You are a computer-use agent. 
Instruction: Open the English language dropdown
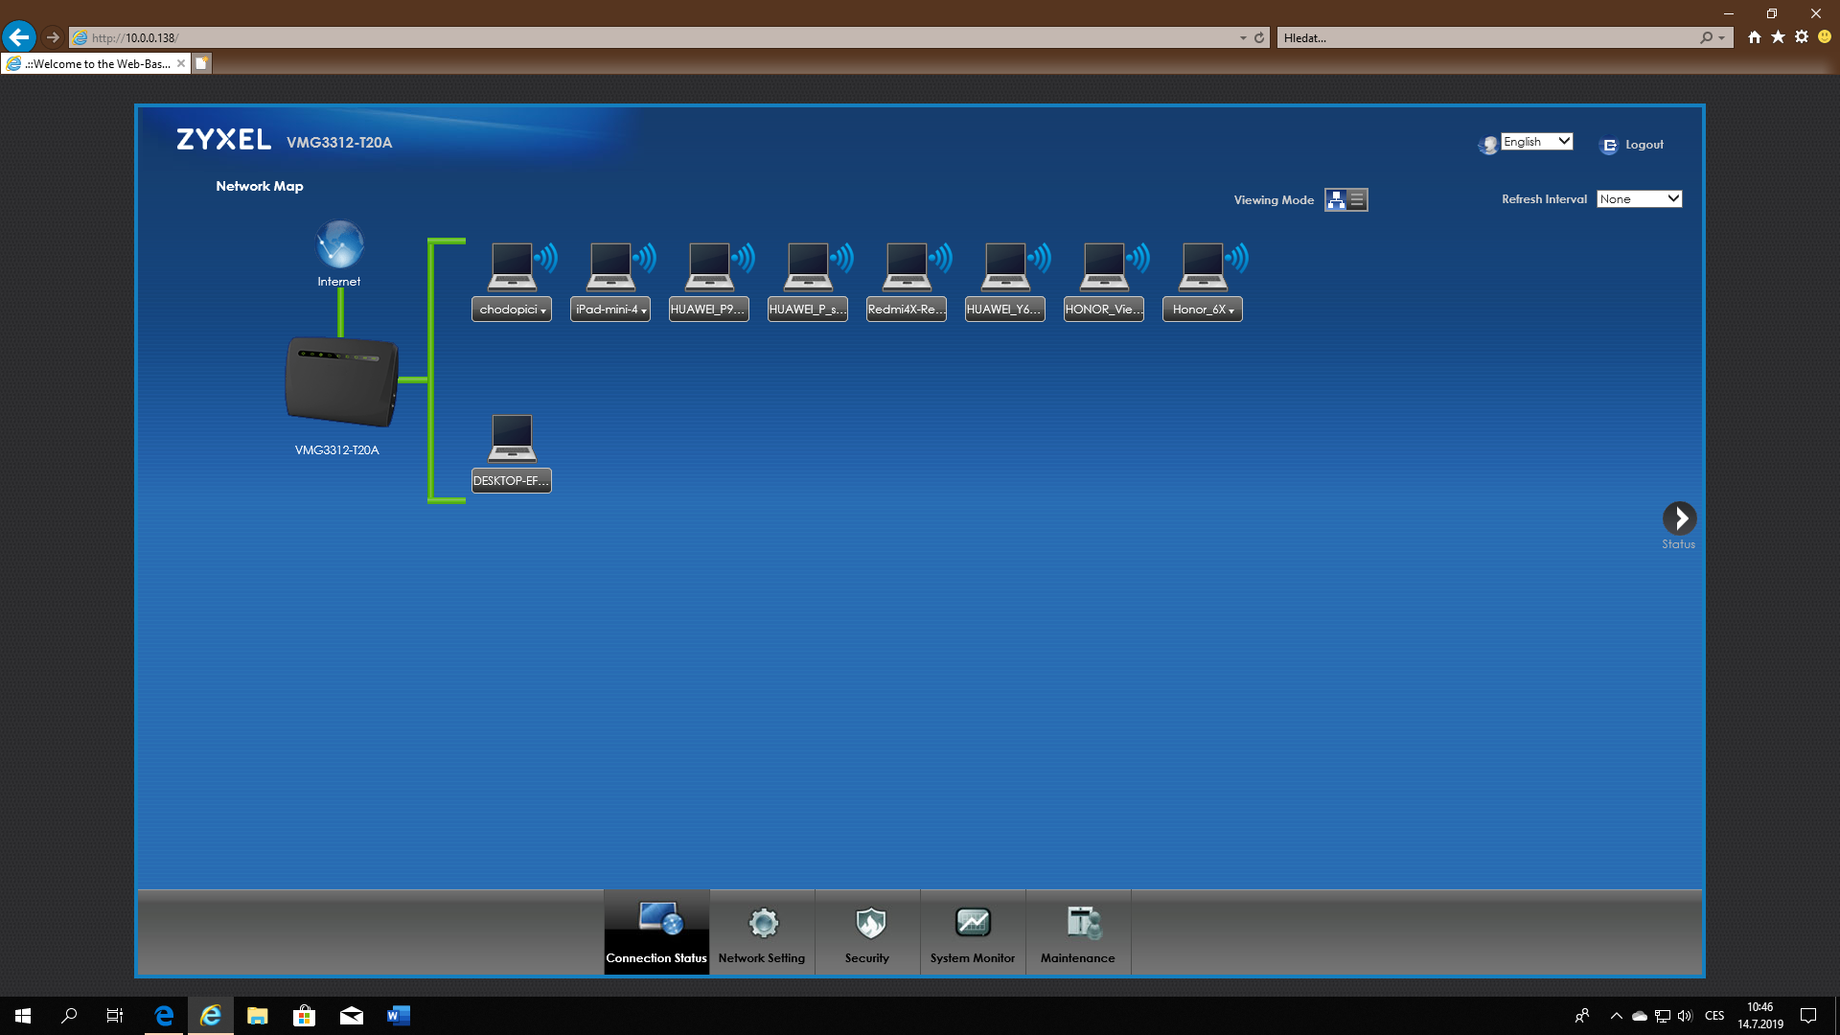(x=1536, y=142)
